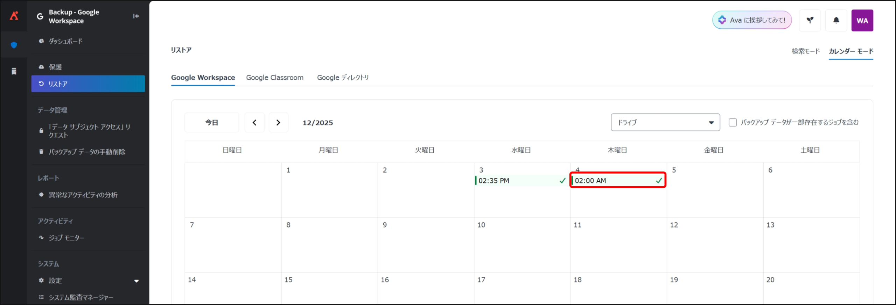The width and height of the screenshot is (896, 305).
Task: Open the notifications bell
Action: (x=836, y=21)
